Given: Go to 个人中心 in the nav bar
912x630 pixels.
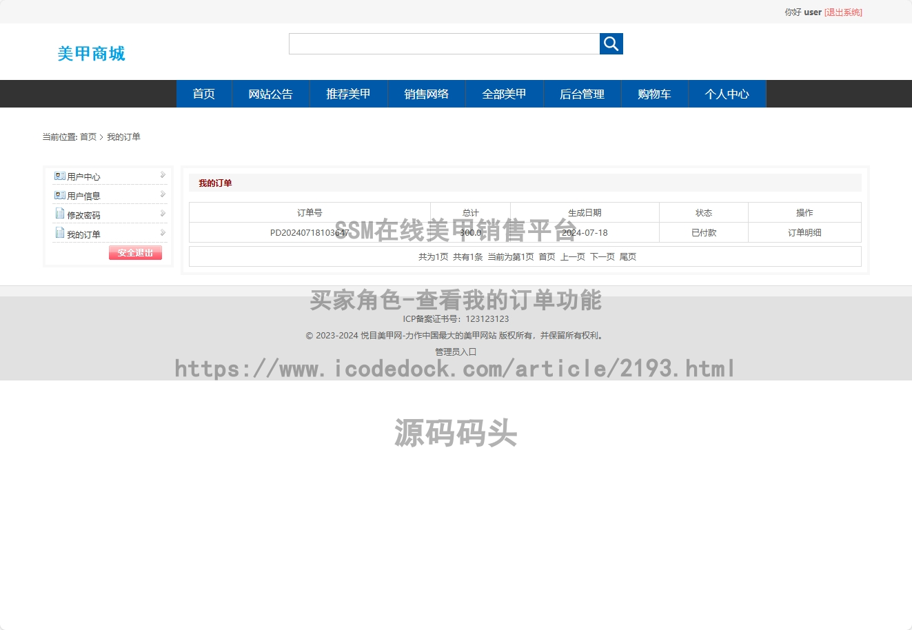Looking at the screenshot, I should pos(727,94).
